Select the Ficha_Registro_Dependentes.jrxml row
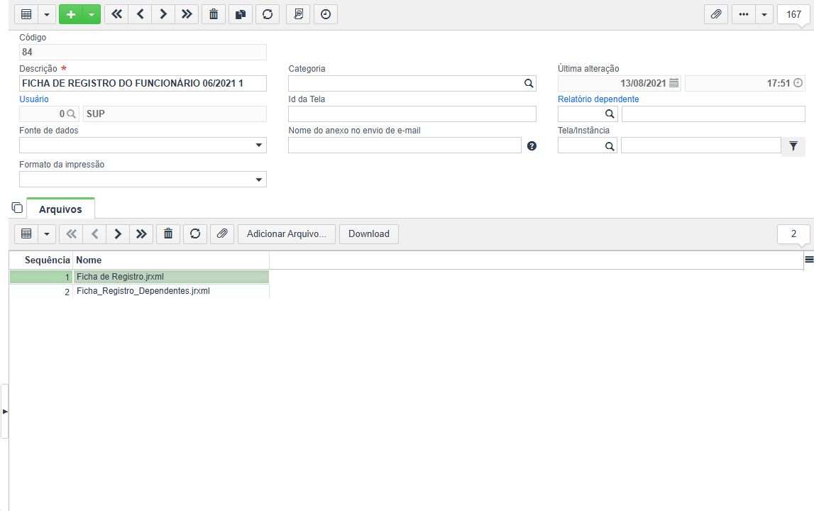 139,291
